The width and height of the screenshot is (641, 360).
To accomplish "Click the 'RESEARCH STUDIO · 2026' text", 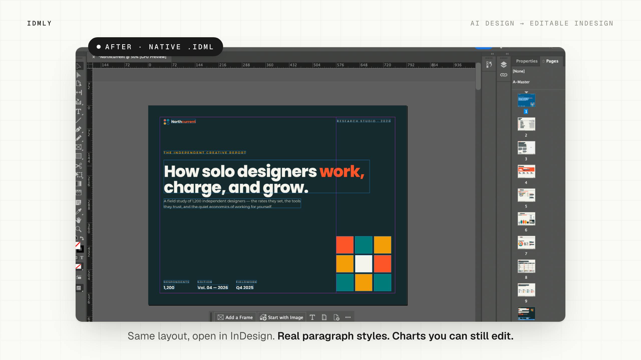I will point(364,121).
